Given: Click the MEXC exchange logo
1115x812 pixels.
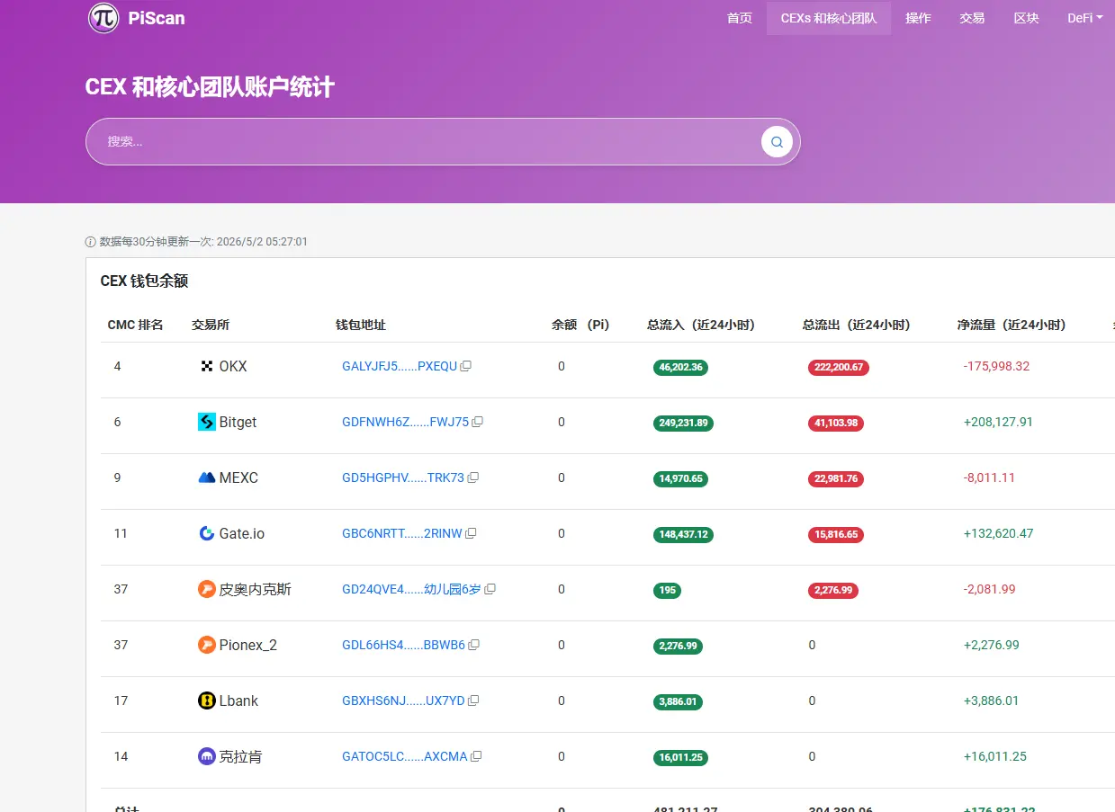Looking at the screenshot, I should click(207, 477).
